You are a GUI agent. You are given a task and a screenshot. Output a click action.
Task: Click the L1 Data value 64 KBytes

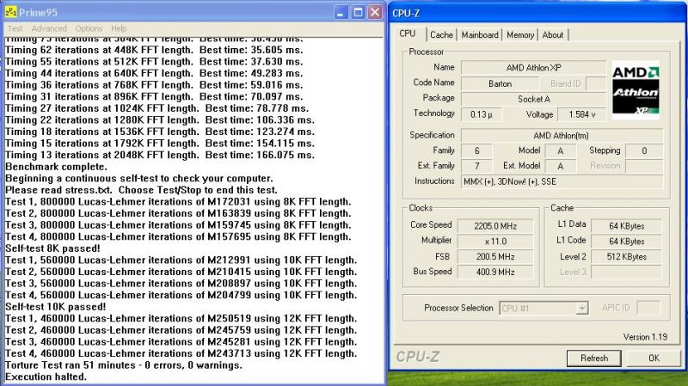626,226
